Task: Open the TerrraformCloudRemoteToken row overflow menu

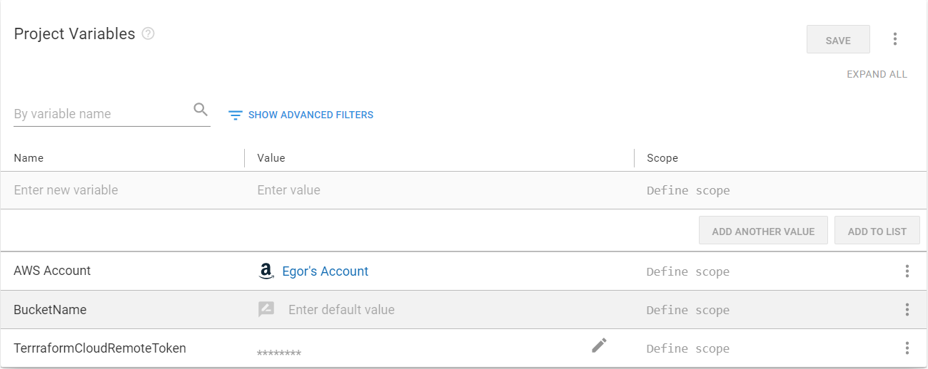Action: coord(907,348)
